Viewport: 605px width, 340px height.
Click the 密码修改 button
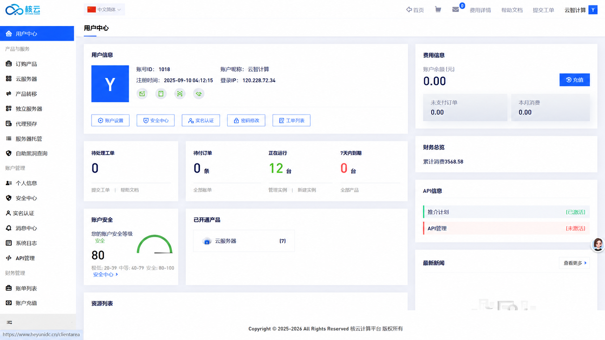246,120
